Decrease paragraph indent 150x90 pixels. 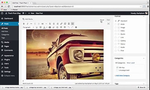coord(61,27)
